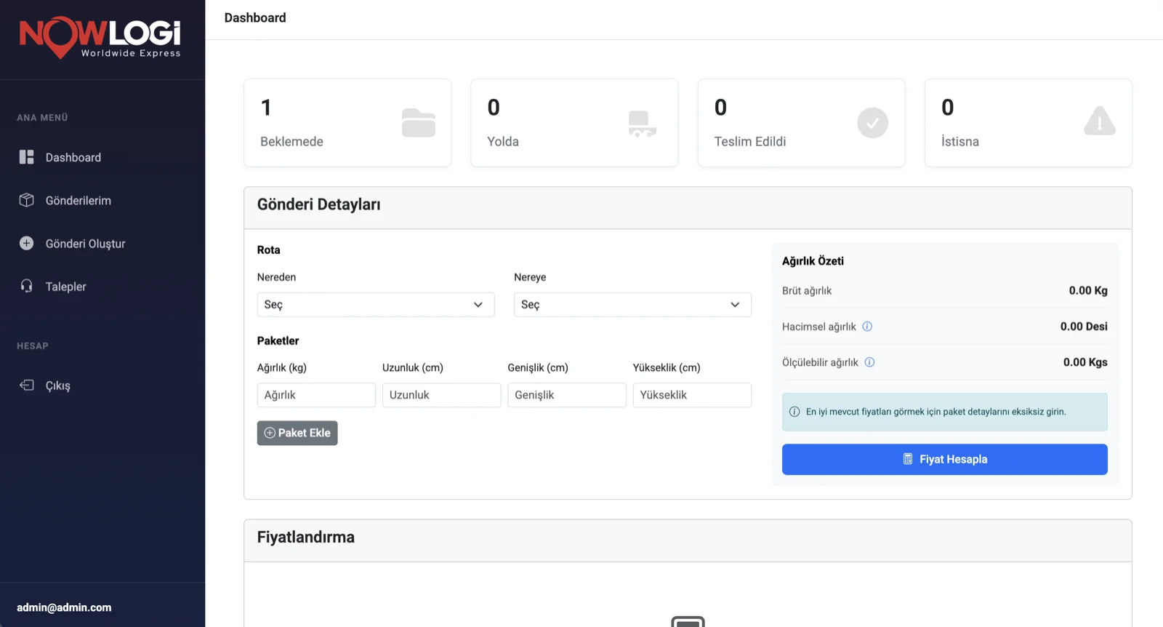Click the Beklemede folder icon
This screenshot has width=1163, height=627.
(419, 123)
